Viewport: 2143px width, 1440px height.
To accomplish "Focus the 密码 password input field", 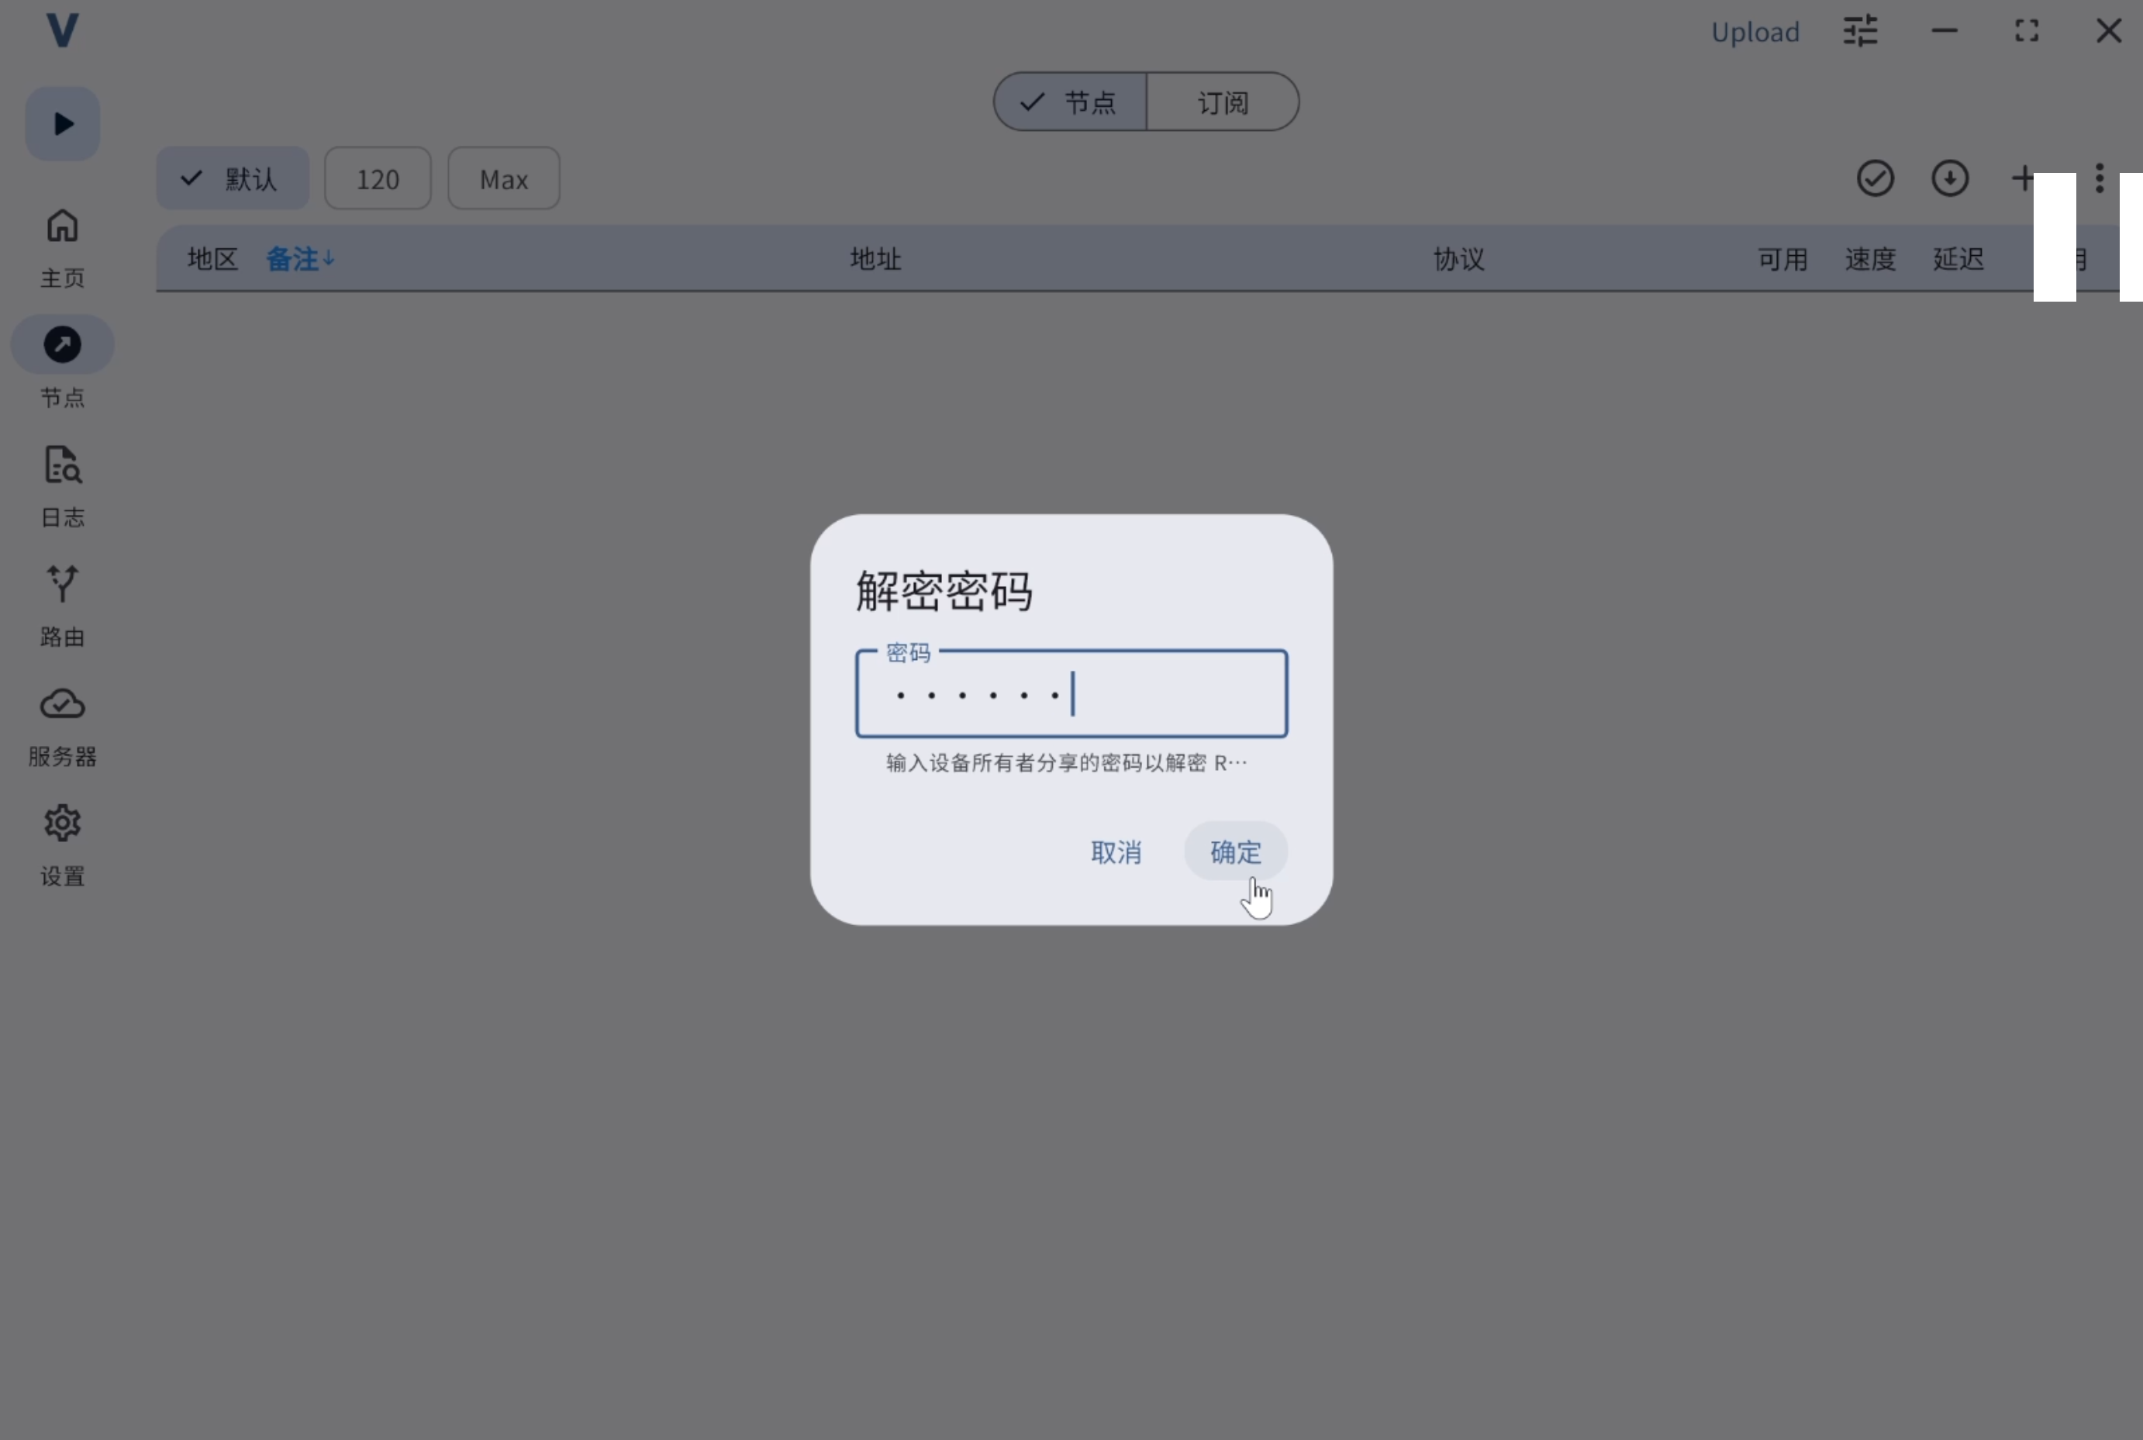I will pos(1071,693).
